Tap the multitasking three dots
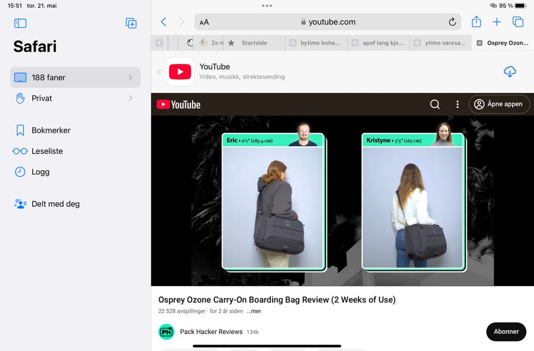The width and height of the screenshot is (534, 351). point(267,6)
